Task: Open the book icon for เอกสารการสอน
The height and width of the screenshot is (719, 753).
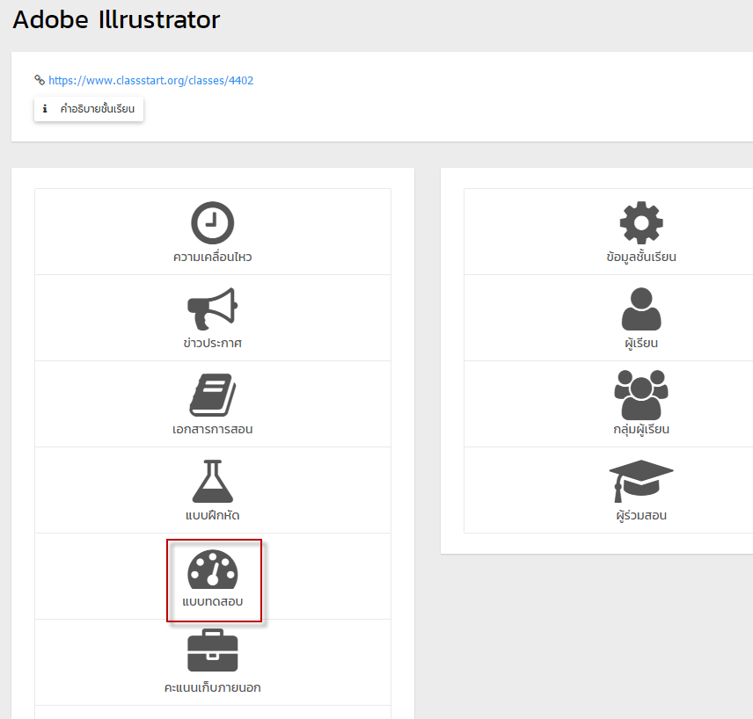Action: [212, 395]
